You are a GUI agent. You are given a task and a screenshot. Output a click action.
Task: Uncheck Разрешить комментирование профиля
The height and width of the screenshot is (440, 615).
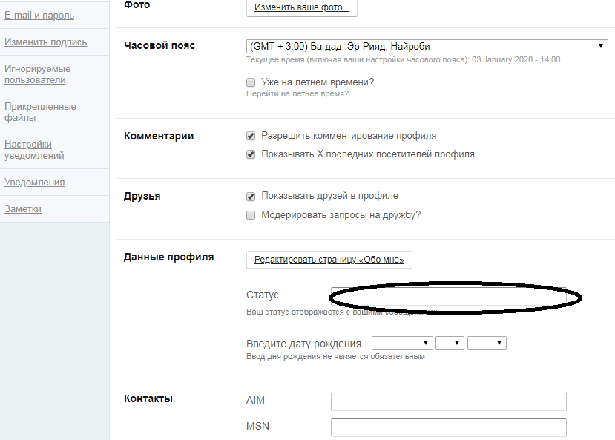pyautogui.click(x=251, y=137)
